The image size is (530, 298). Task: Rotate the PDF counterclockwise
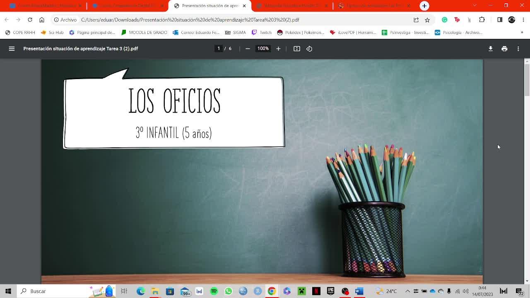(309, 49)
